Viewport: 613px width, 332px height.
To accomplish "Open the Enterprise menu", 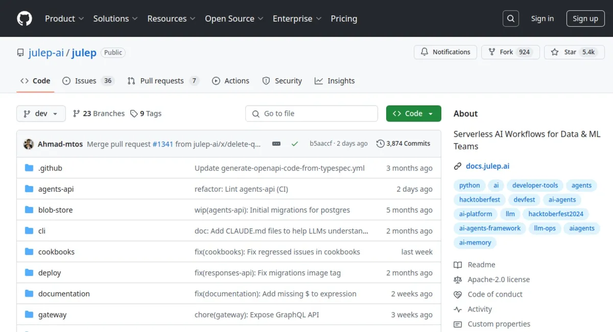I will tap(297, 18).
